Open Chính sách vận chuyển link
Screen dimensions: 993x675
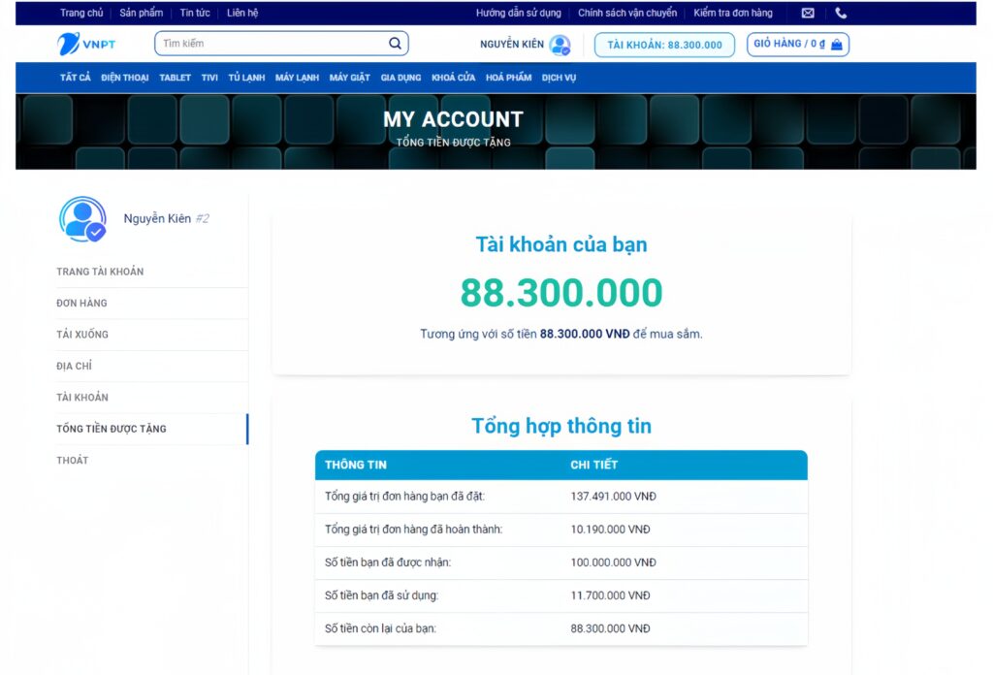(627, 14)
